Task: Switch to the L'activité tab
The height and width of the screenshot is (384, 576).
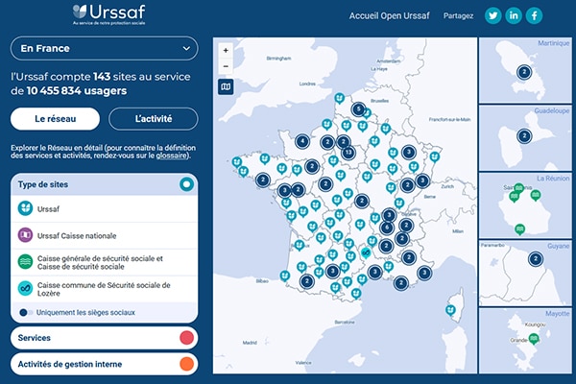Action: coord(154,119)
